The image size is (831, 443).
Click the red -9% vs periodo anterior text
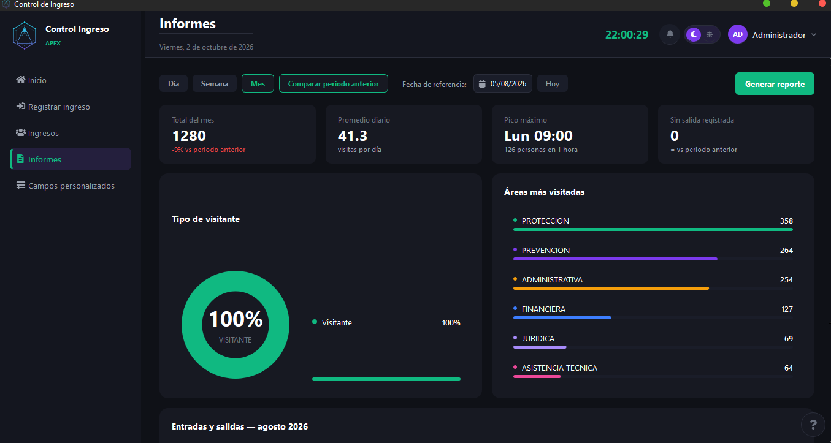coord(209,150)
